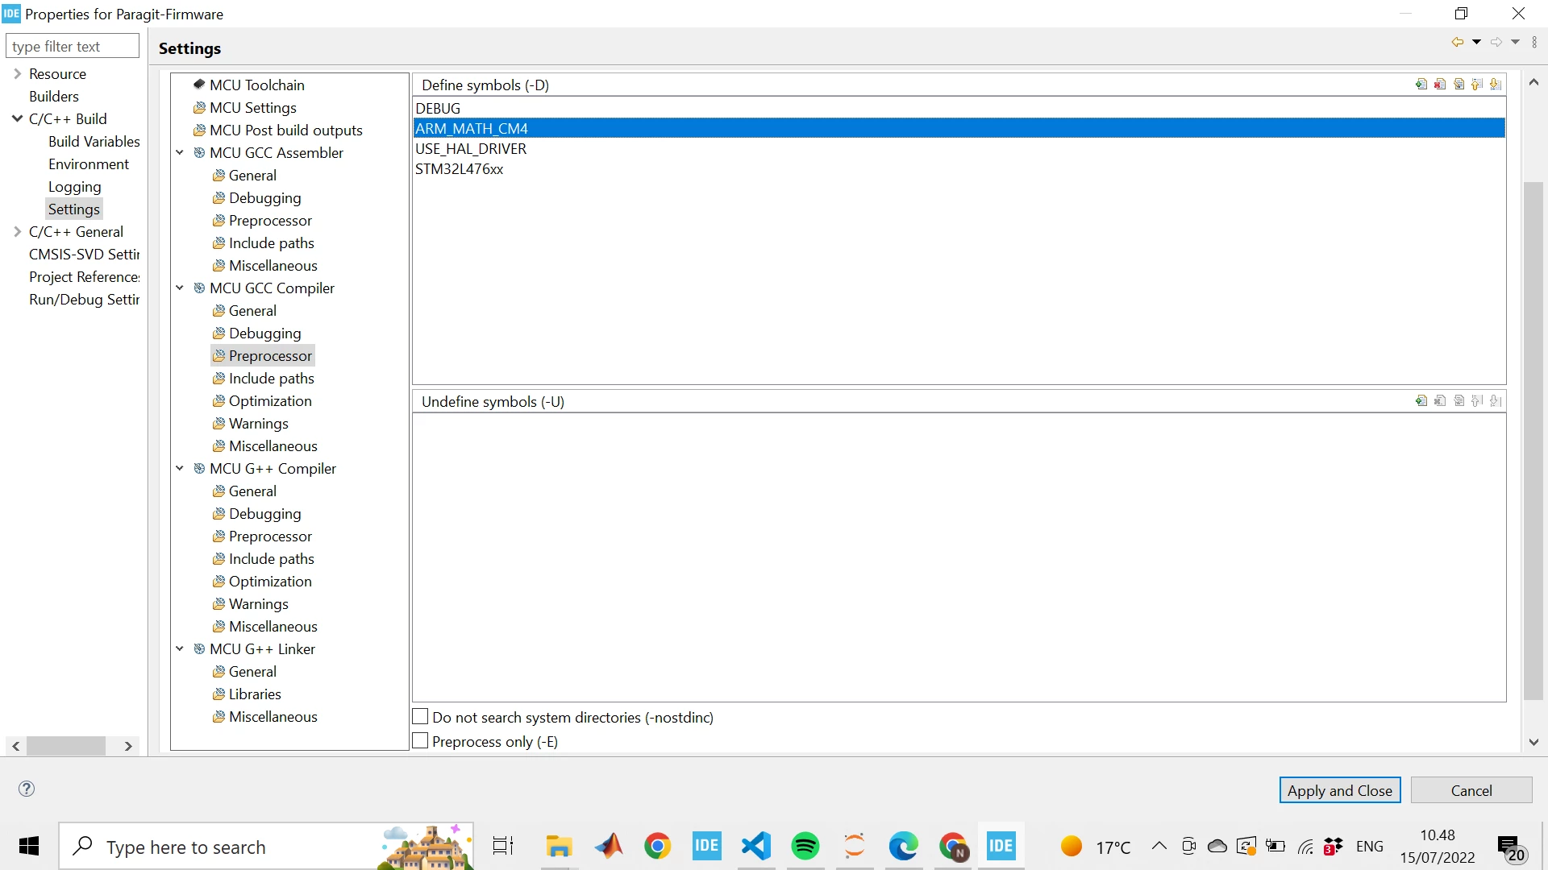Select the DEBUG symbol

pos(959,108)
